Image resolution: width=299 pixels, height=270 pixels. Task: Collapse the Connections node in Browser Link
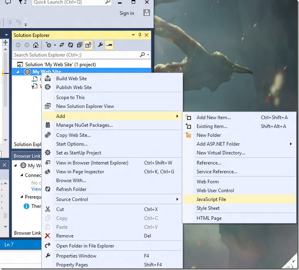(x=22, y=175)
